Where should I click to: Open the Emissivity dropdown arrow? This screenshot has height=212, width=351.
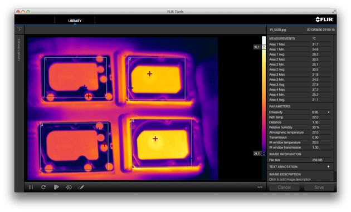329,112
